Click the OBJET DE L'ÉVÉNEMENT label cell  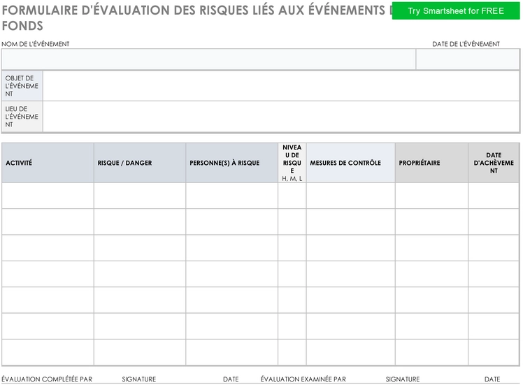[22, 86]
